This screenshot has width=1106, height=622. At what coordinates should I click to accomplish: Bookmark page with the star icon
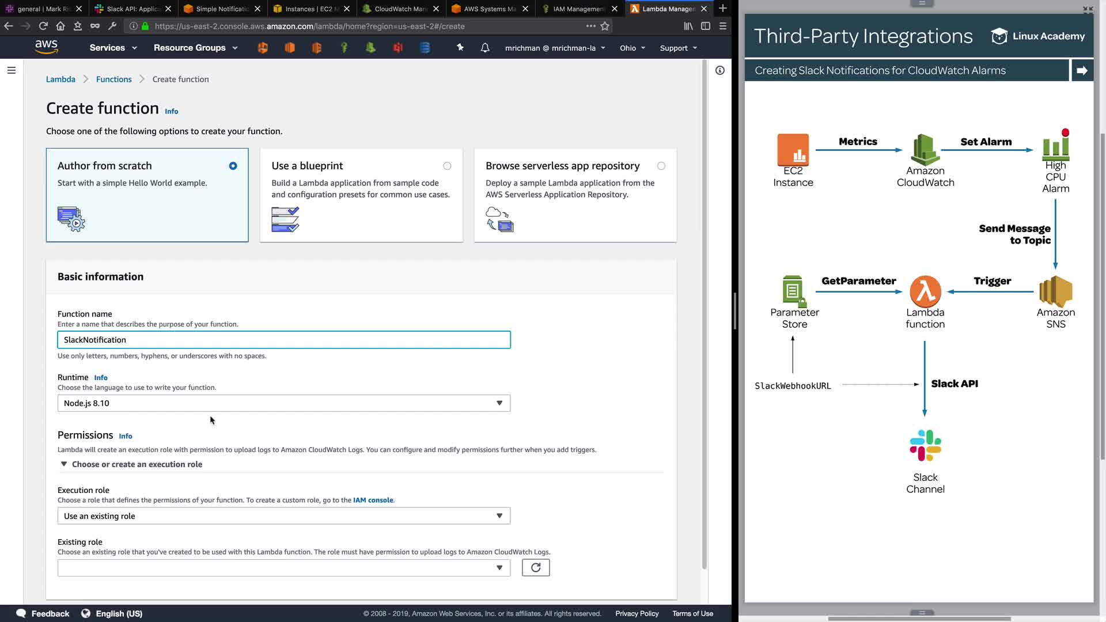click(x=605, y=26)
